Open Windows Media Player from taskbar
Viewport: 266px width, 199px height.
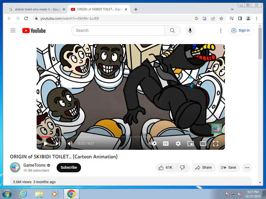[55, 194]
